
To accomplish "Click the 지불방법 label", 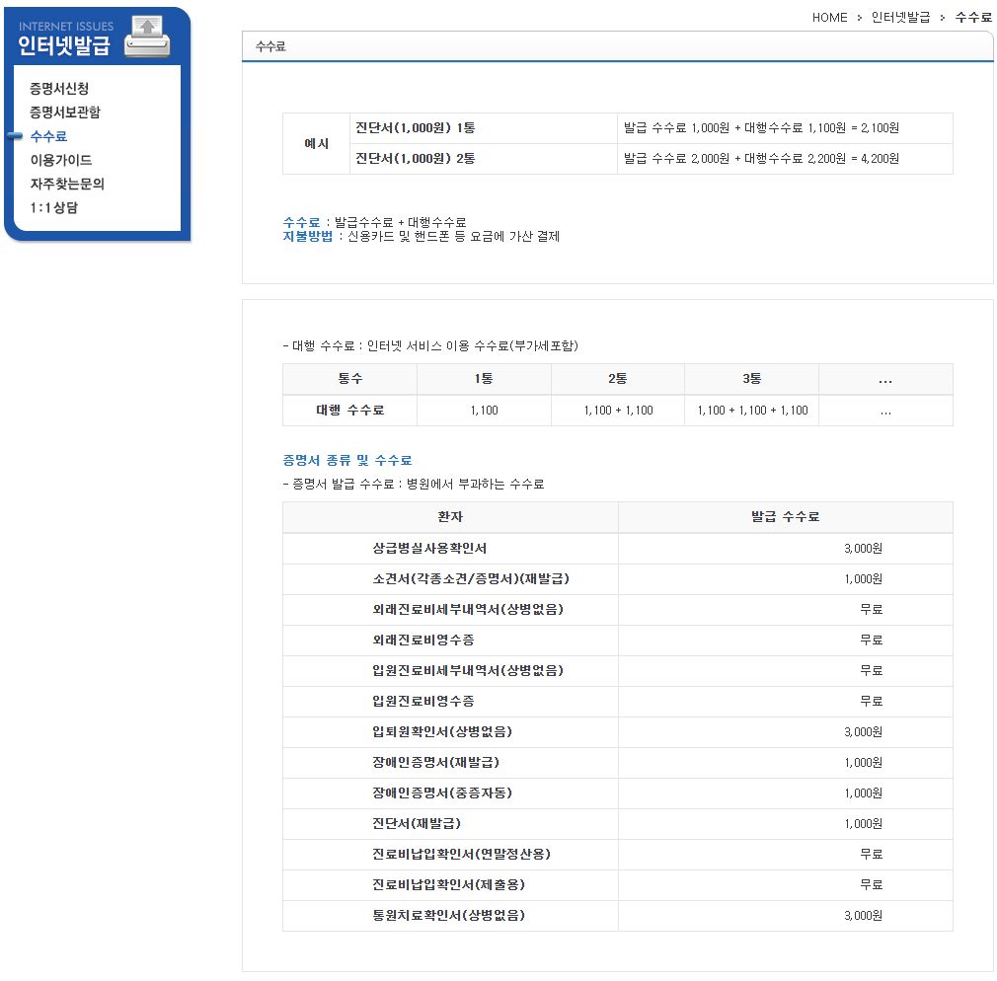I will point(308,236).
